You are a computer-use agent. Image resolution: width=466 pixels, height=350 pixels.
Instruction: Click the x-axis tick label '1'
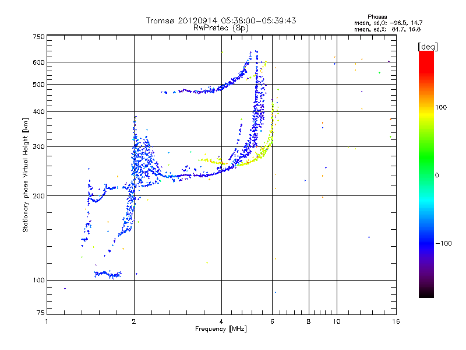tap(47, 321)
